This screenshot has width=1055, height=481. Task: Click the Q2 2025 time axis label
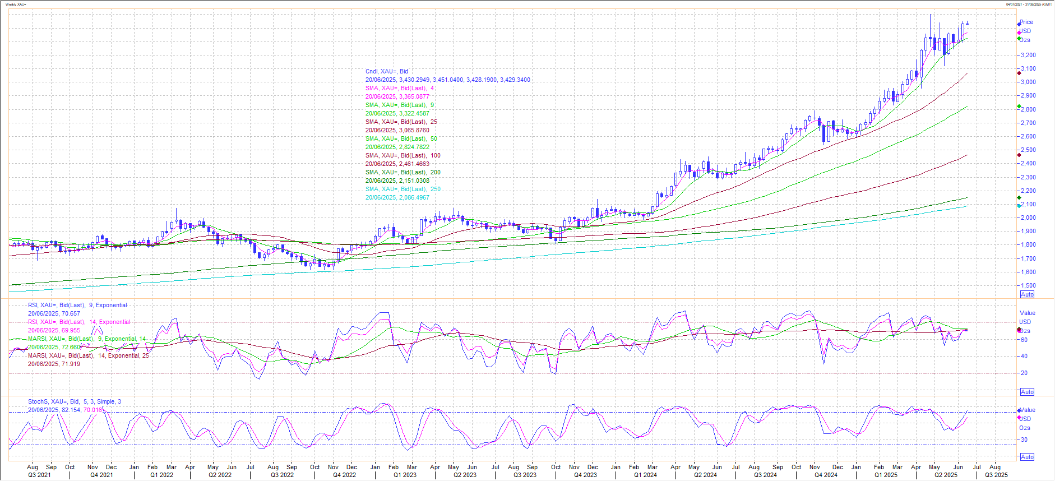(x=946, y=475)
